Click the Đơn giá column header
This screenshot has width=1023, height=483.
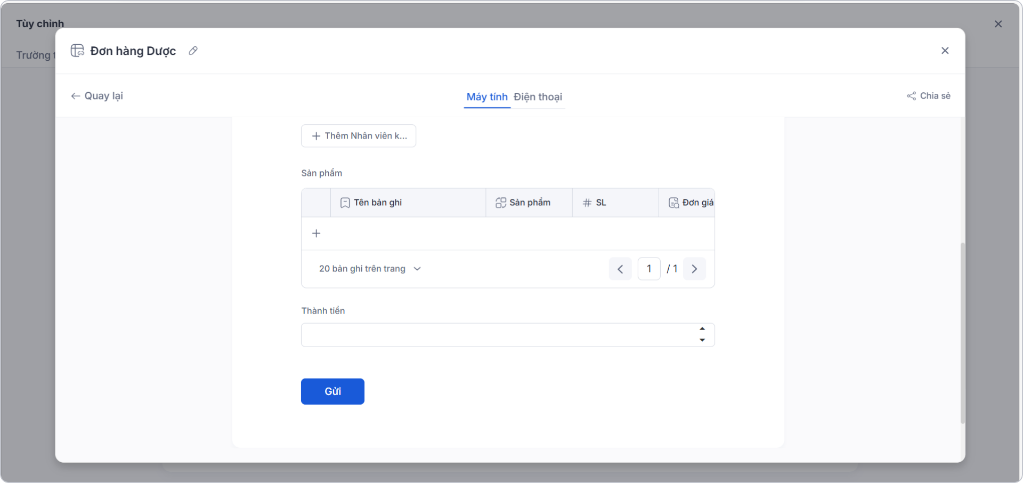(x=687, y=203)
